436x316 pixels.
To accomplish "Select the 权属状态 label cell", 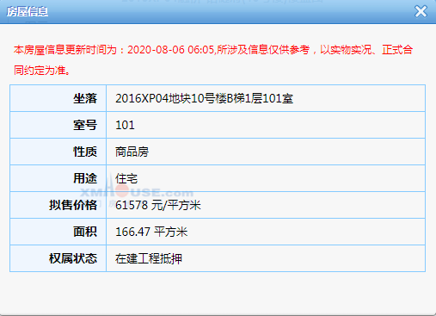I will point(58,258).
